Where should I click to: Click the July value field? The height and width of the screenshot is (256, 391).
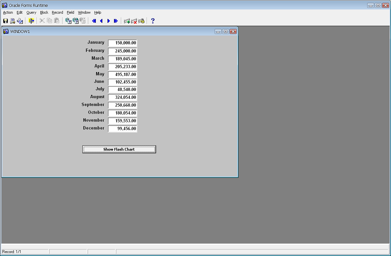(123, 90)
